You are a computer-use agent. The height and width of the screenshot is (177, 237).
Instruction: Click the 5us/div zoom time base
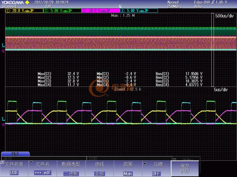point(221,90)
